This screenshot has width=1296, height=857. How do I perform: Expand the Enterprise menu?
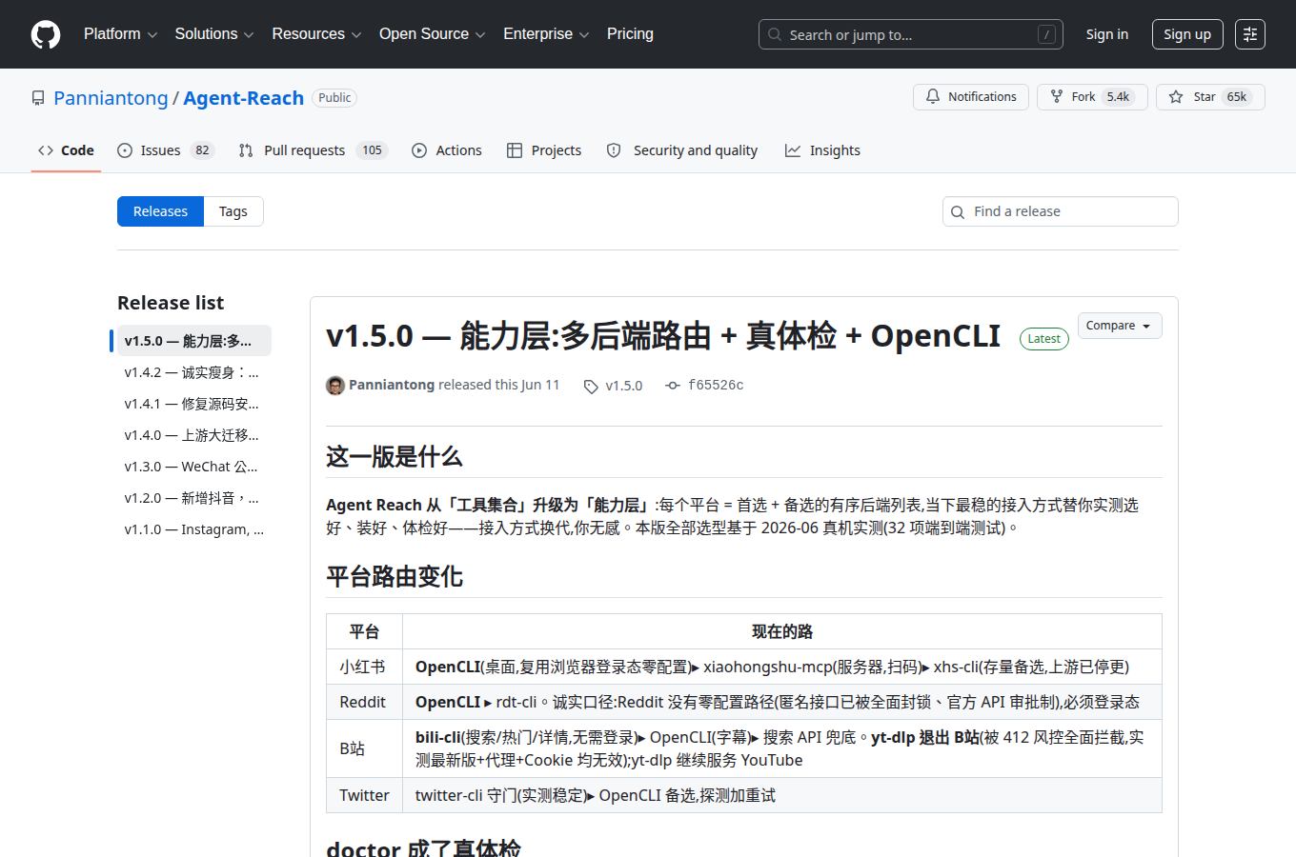tap(546, 34)
